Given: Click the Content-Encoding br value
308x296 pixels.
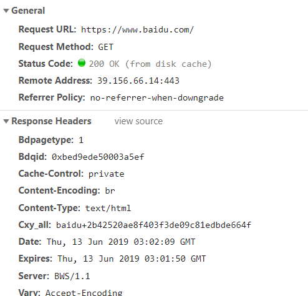Looking at the screenshot, I should click(x=110, y=191).
